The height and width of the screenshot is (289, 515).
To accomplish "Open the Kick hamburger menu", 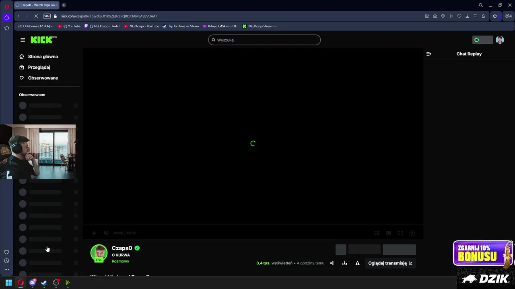I will click(x=23, y=40).
